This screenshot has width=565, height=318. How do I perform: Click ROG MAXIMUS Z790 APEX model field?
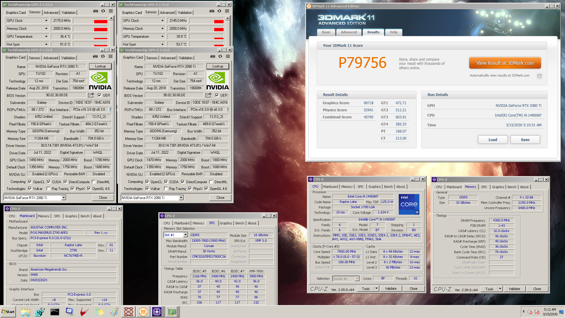point(57,233)
